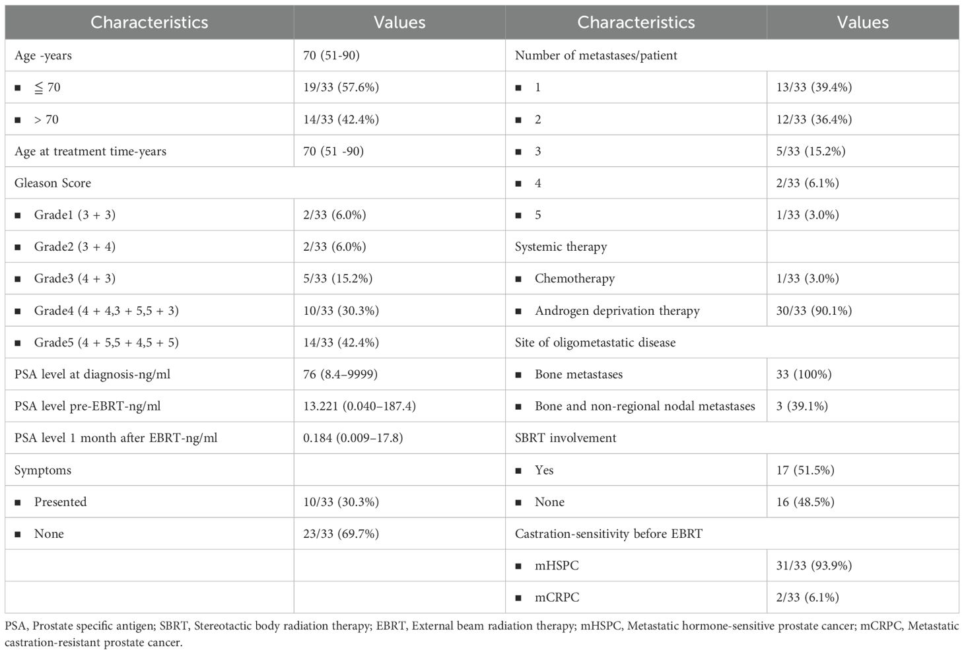Click the Grade5 (4 + 5,5 + 4,5 + 5) cell

click(106, 343)
